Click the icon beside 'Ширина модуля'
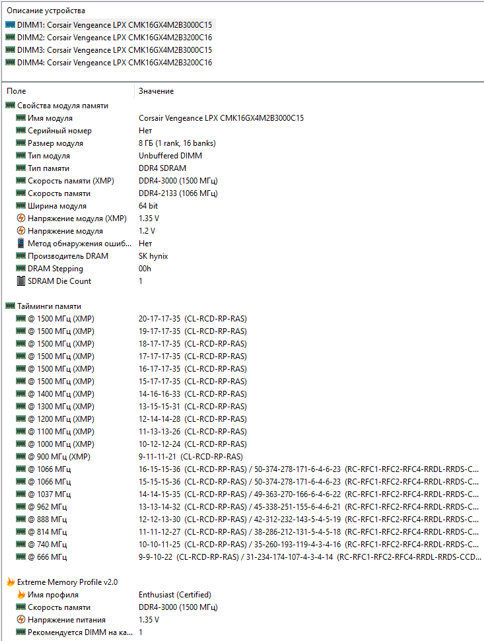 tap(21, 205)
